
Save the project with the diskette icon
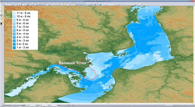coord(5,5)
